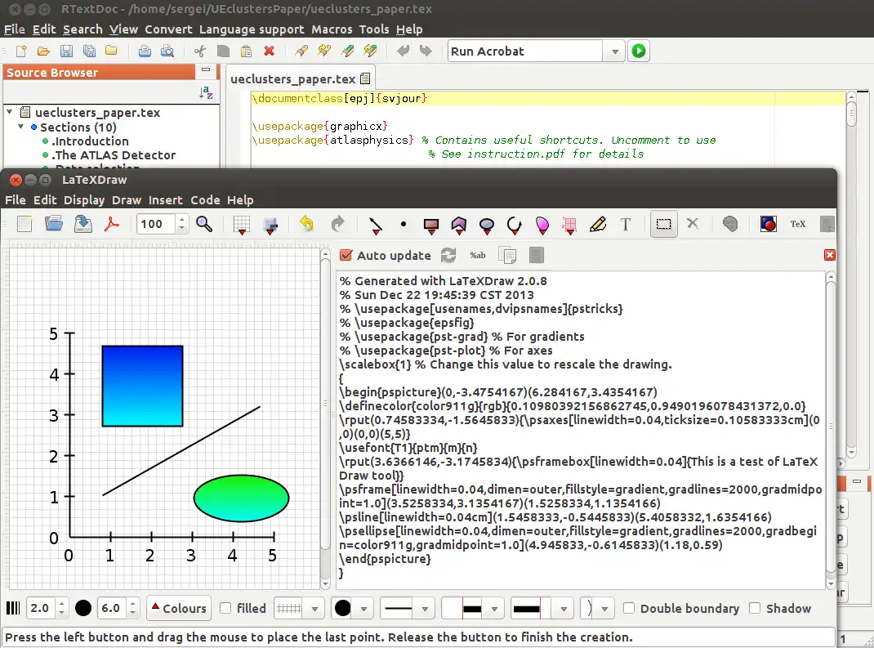Click the PDF export icon in LaTeXDraw
874x648 pixels.
click(111, 224)
